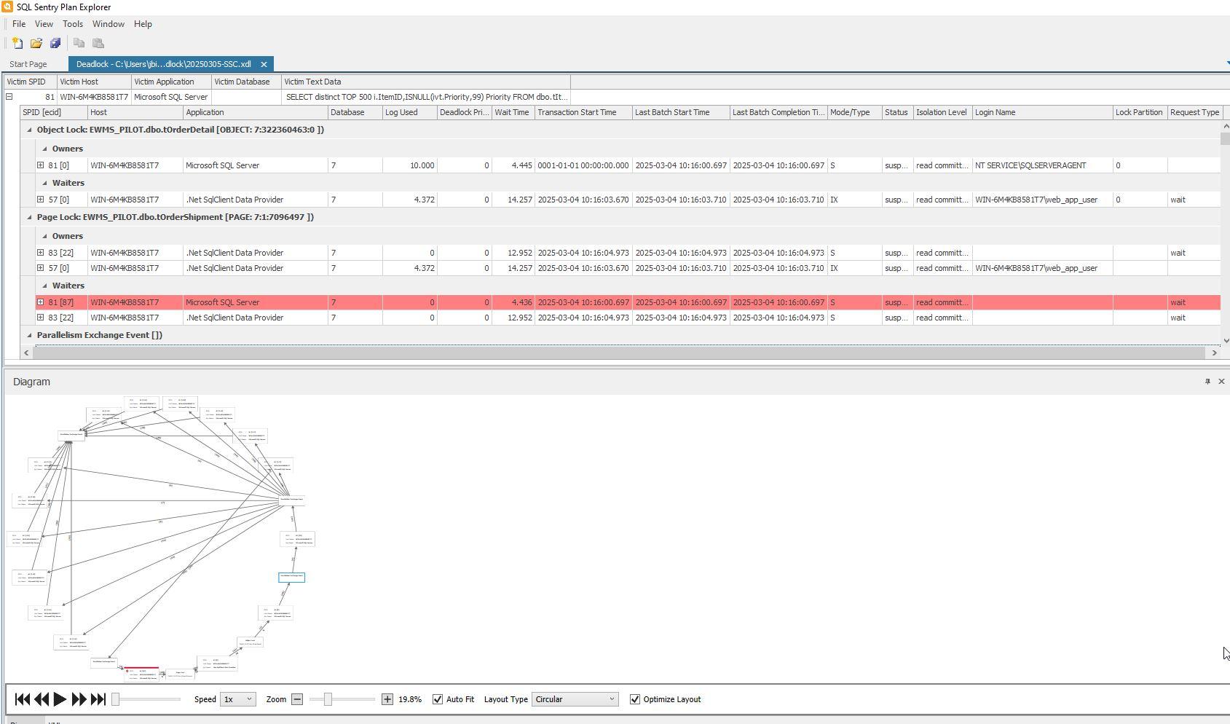Collapse Waiters under Page Lock tOrderShipment

pos(44,286)
